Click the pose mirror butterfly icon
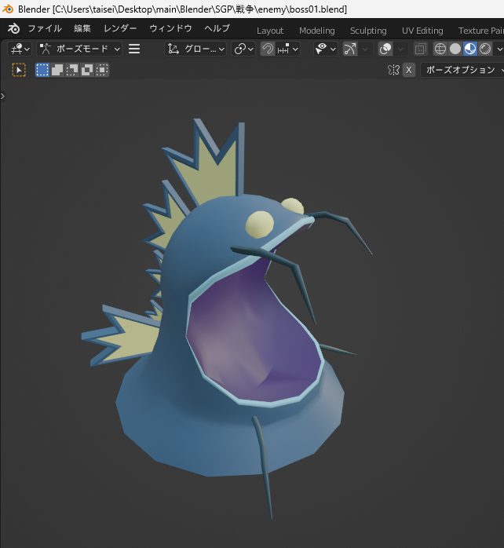The width and height of the screenshot is (504, 548). pos(393,70)
